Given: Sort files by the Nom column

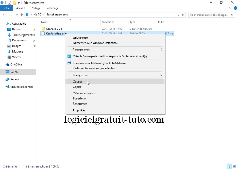Looking at the screenshot, I should [x=44, y=22].
